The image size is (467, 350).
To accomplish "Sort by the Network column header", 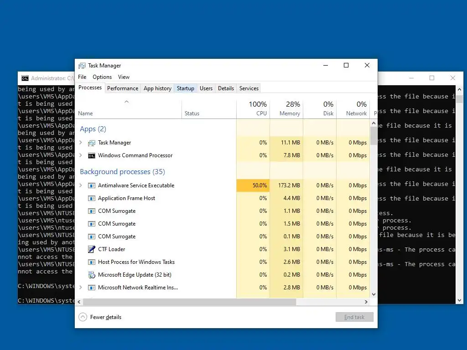I will click(x=353, y=108).
